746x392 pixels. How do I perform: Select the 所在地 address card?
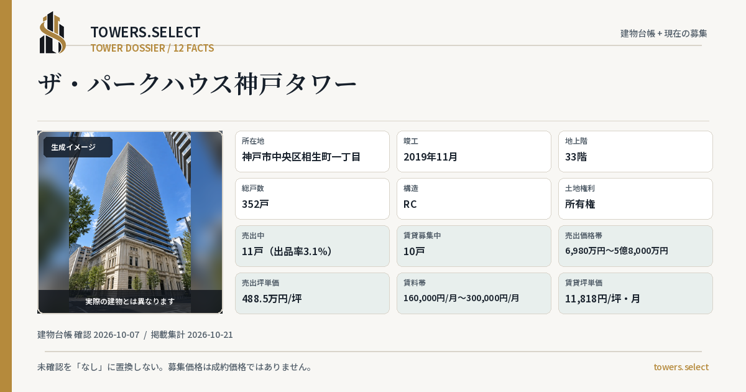click(x=312, y=151)
